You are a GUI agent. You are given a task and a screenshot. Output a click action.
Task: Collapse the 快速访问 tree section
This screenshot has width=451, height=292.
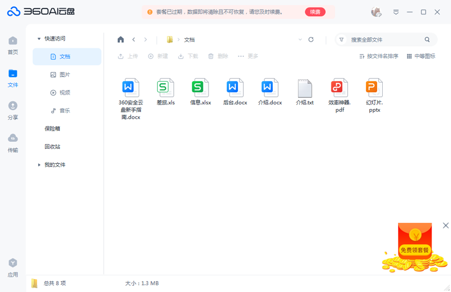point(39,39)
